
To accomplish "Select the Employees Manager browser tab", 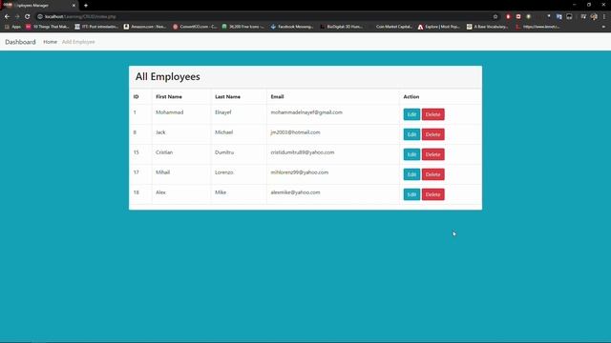I will 39,6.
